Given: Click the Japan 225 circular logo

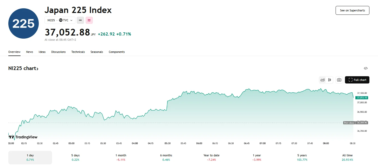Looking at the screenshot, I should point(23,23).
